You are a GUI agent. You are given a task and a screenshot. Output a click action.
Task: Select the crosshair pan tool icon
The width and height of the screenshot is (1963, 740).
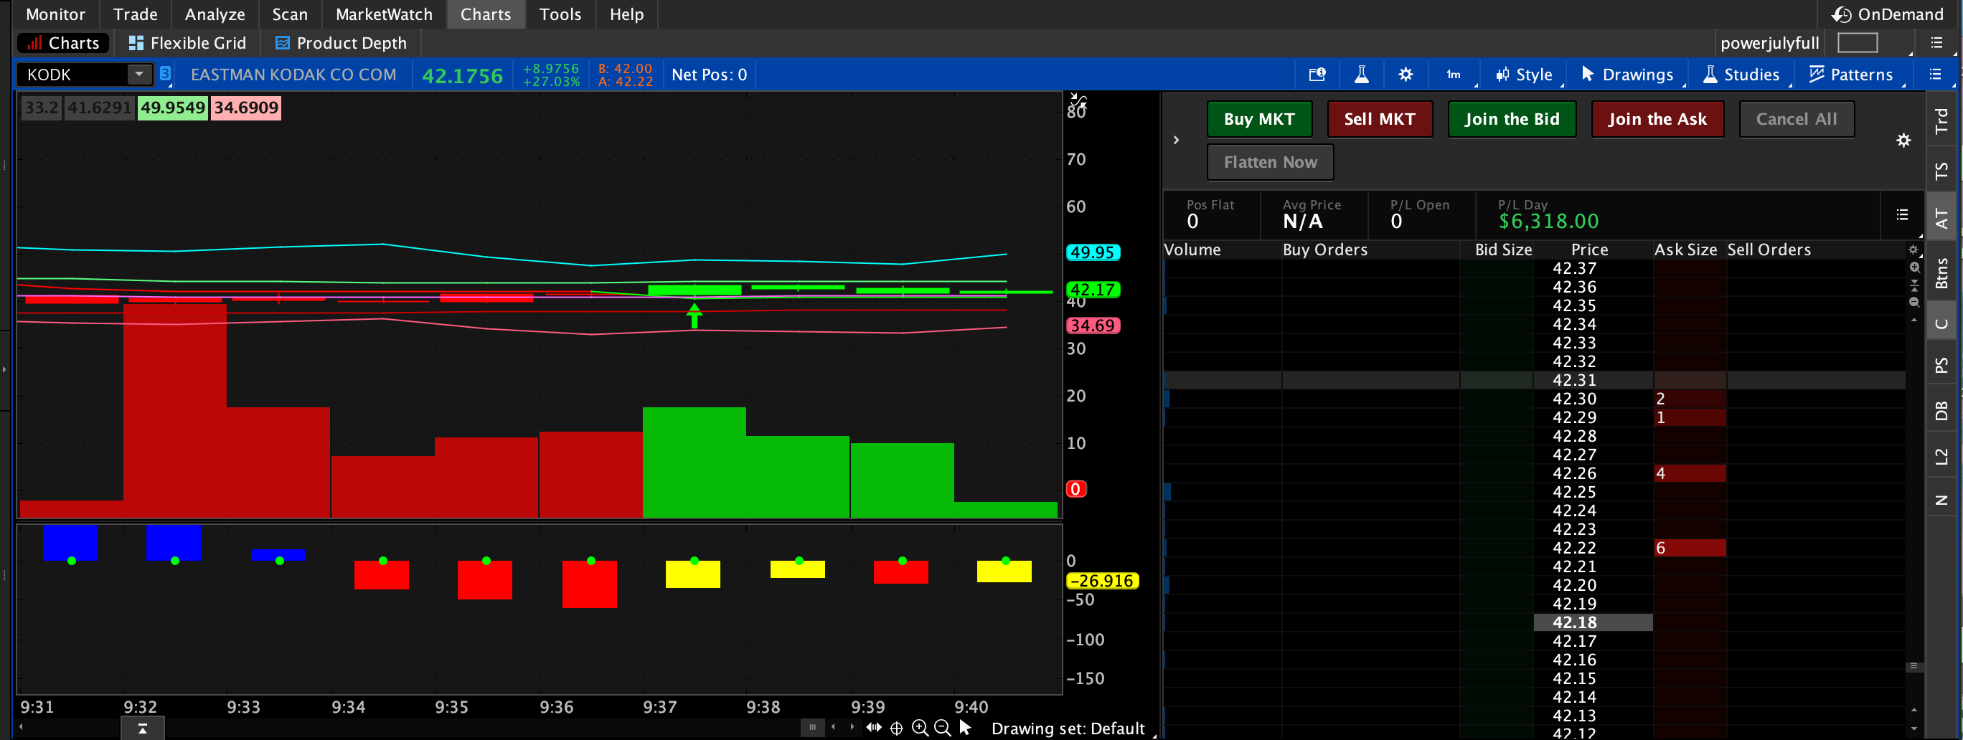(x=897, y=729)
